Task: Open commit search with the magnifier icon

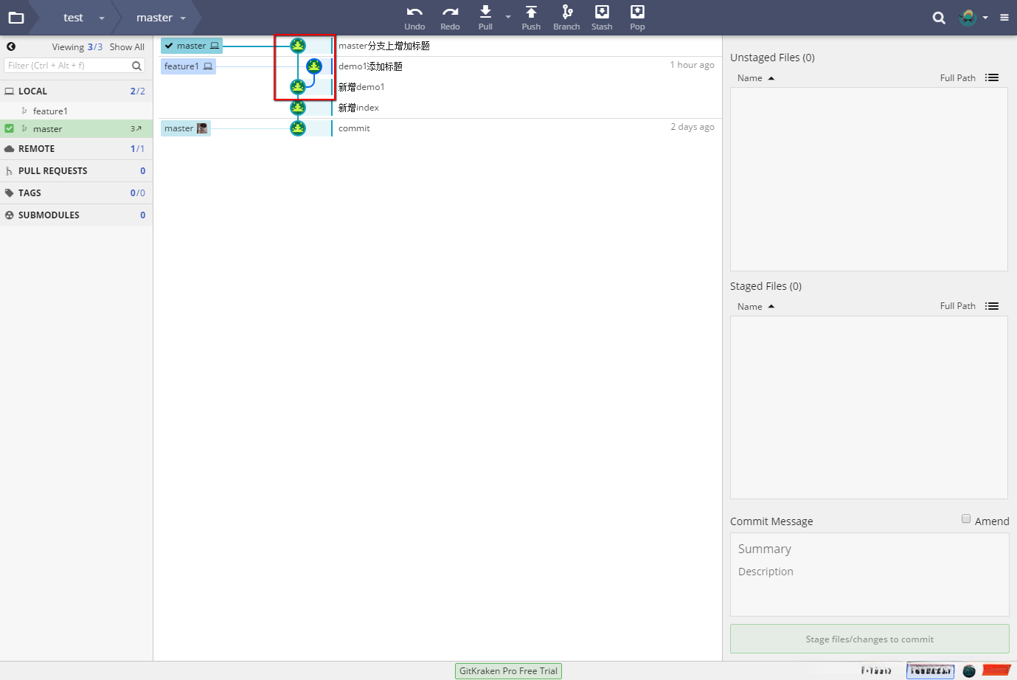Action: point(939,18)
